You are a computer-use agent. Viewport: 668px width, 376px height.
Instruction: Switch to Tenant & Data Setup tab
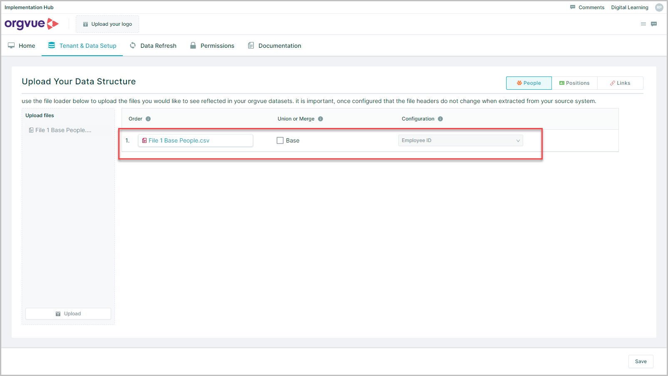click(x=82, y=46)
